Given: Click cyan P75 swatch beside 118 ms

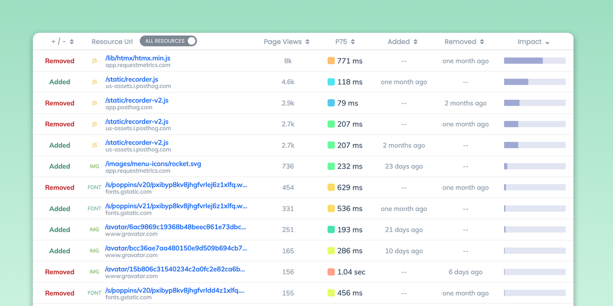Looking at the screenshot, I should point(331,82).
